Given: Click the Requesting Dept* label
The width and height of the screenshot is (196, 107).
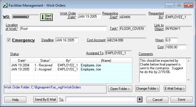Looking at the screenshot, I should coord(110,15).
